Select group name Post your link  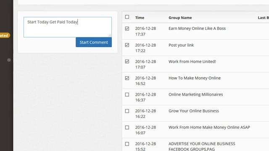point(181,45)
